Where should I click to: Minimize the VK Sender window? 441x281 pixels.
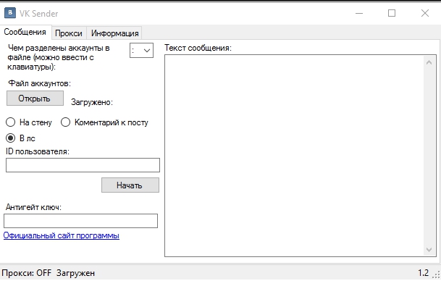click(x=359, y=13)
